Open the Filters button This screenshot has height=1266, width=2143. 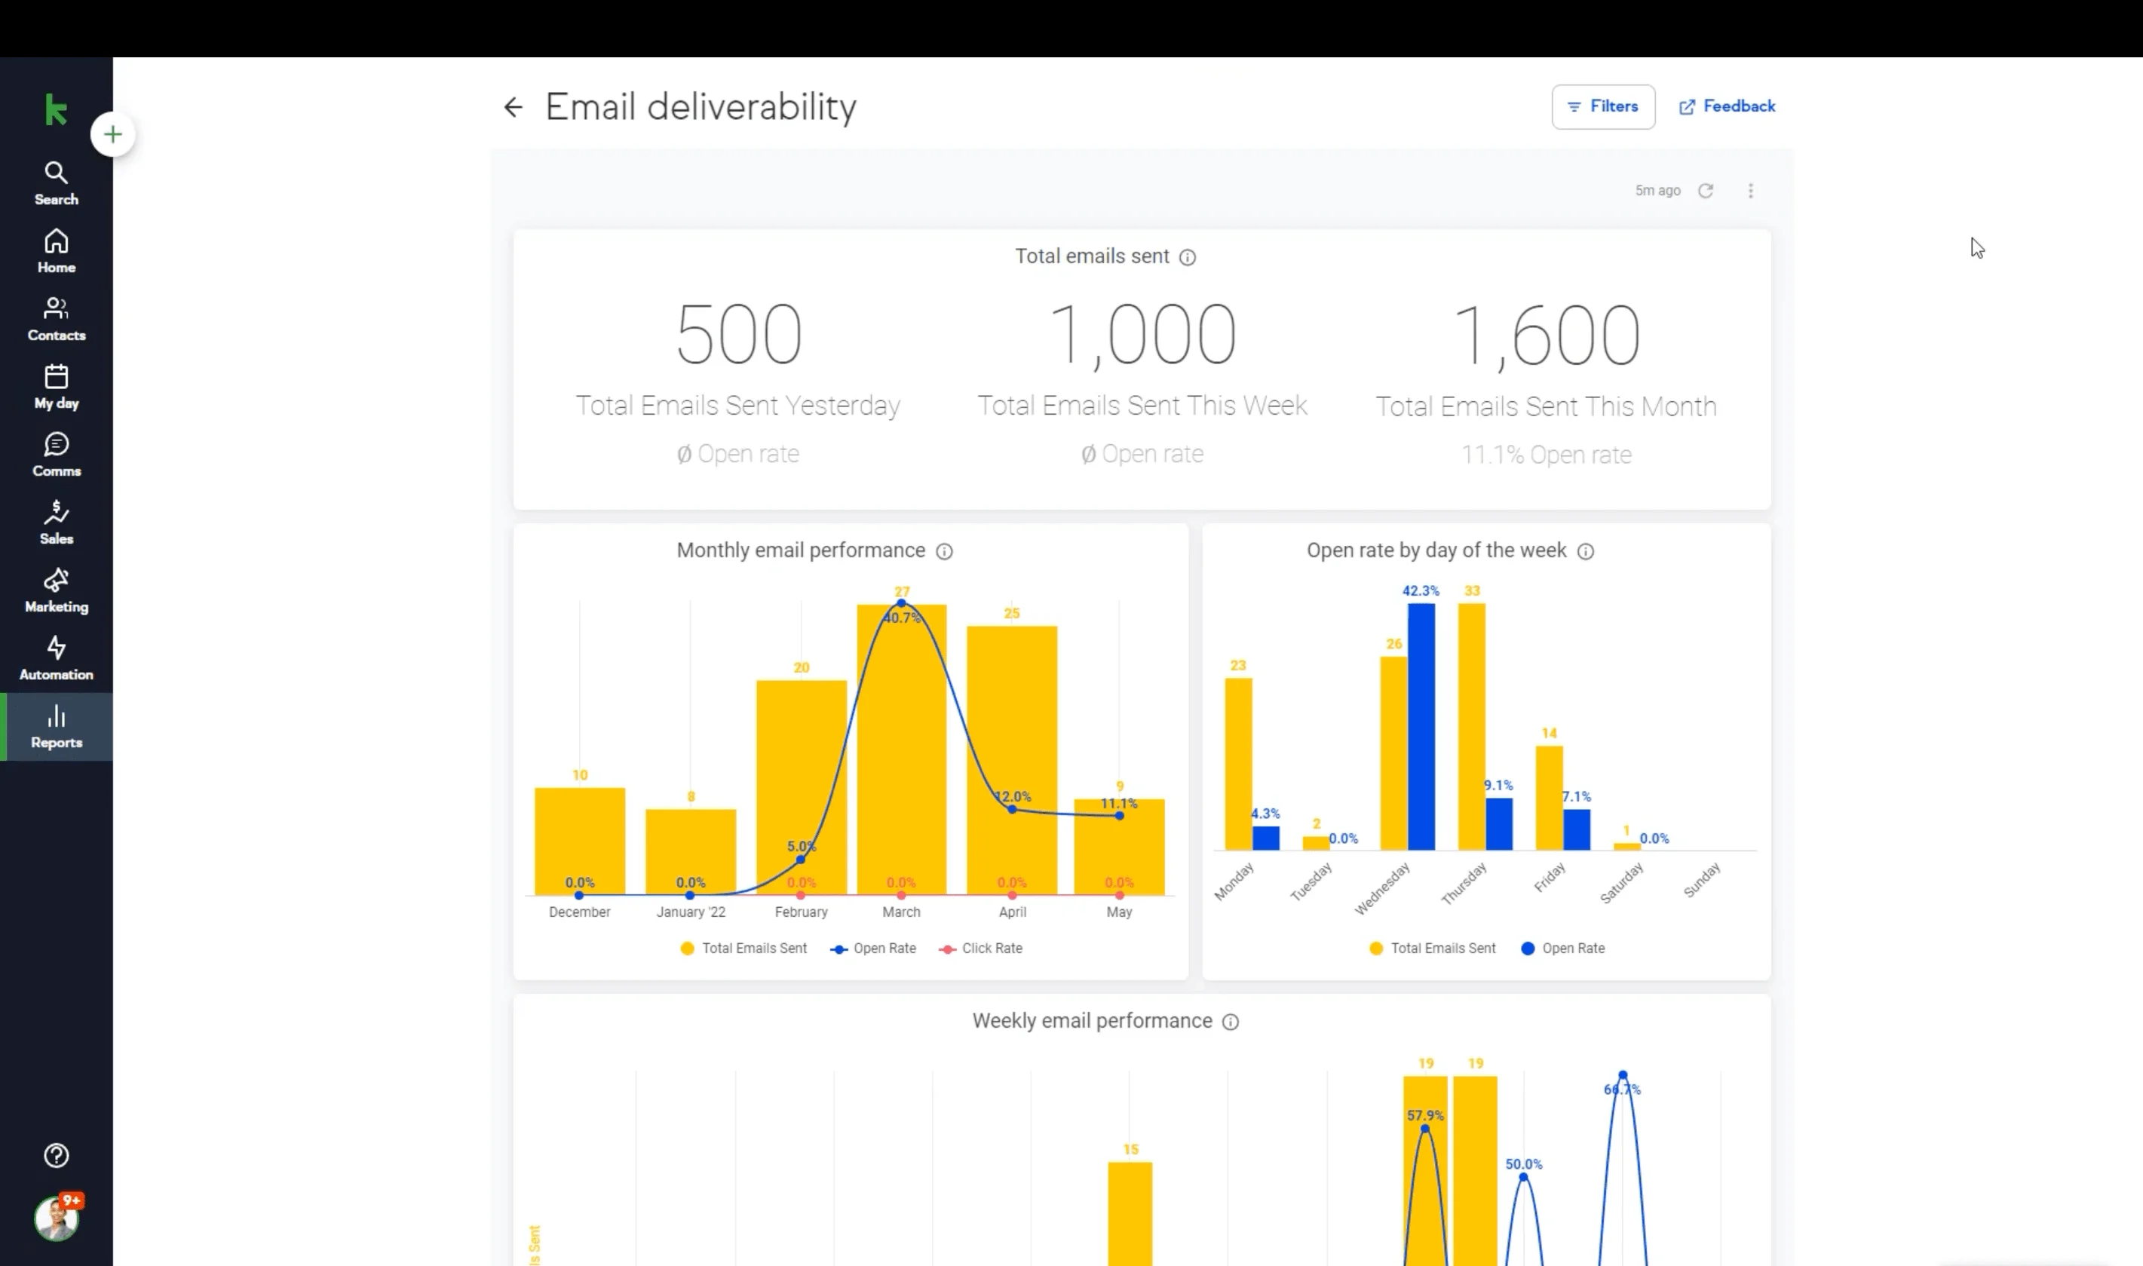[x=1603, y=106]
